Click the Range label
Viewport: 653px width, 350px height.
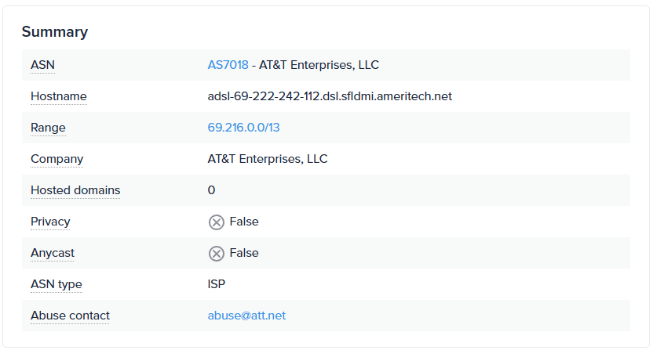[x=48, y=128]
